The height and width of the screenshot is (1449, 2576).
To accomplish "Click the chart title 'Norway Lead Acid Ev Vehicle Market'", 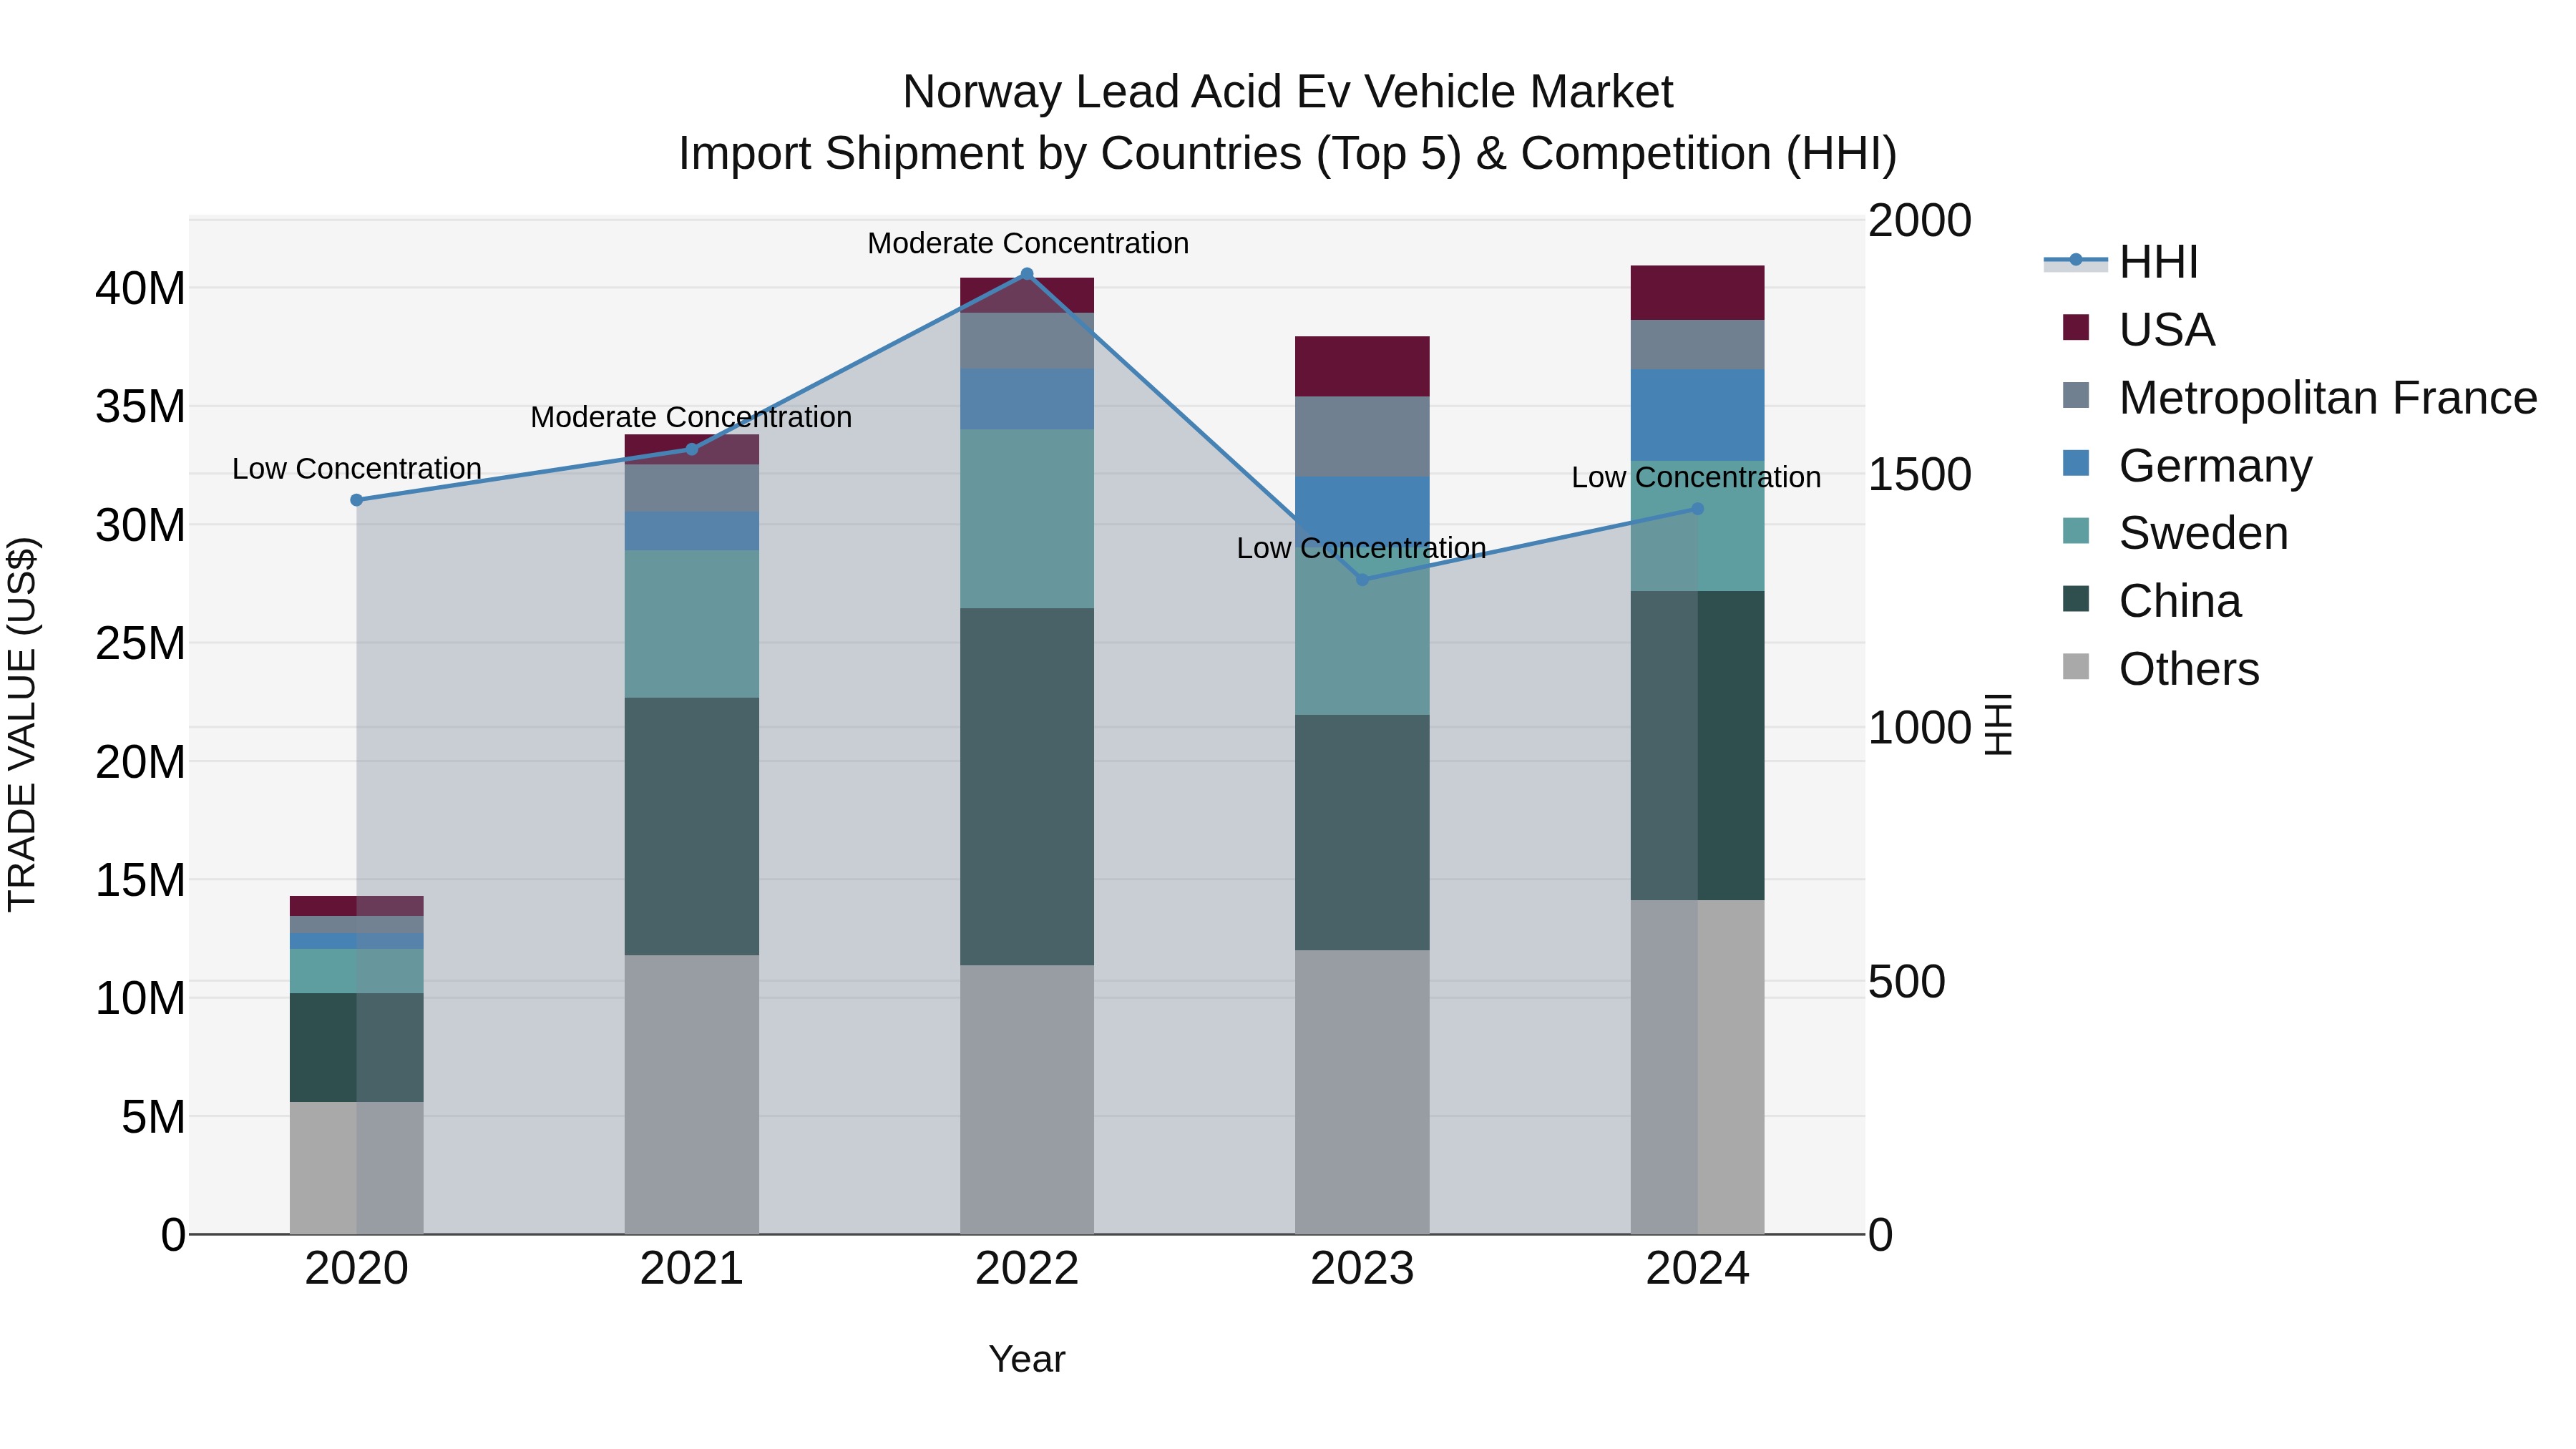I will (1287, 92).
